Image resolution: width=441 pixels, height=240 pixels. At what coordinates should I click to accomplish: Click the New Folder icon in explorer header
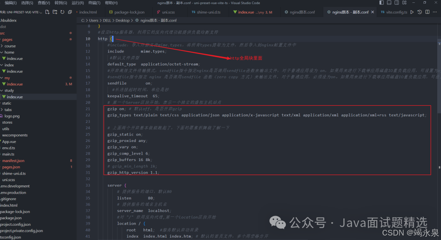[55, 12]
